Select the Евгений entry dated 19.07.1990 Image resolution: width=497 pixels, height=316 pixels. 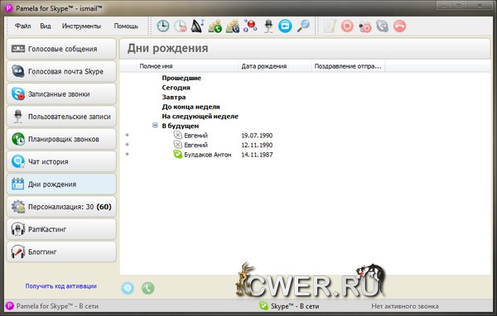tap(195, 136)
